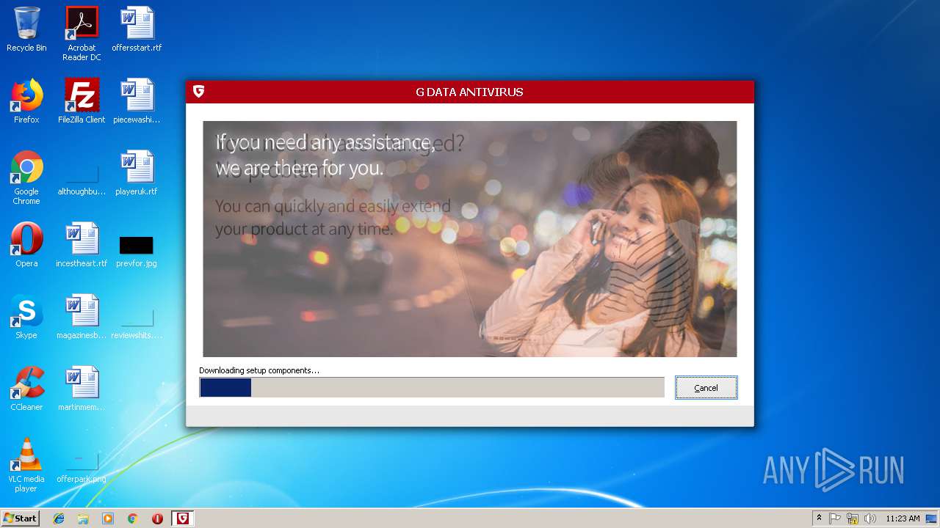The width and height of the screenshot is (940, 528).
Task: Open Windows Media Player taskbar icon
Action: (108, 518)
